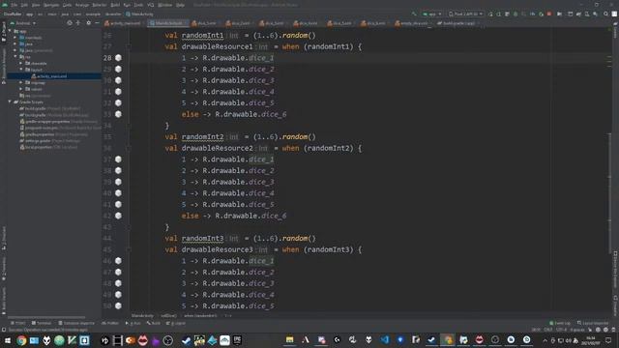Click the Attach Debugger icon left of Stop
Image resolution: width=619 pixels, height=348 pixels.
tap(541, 14)
